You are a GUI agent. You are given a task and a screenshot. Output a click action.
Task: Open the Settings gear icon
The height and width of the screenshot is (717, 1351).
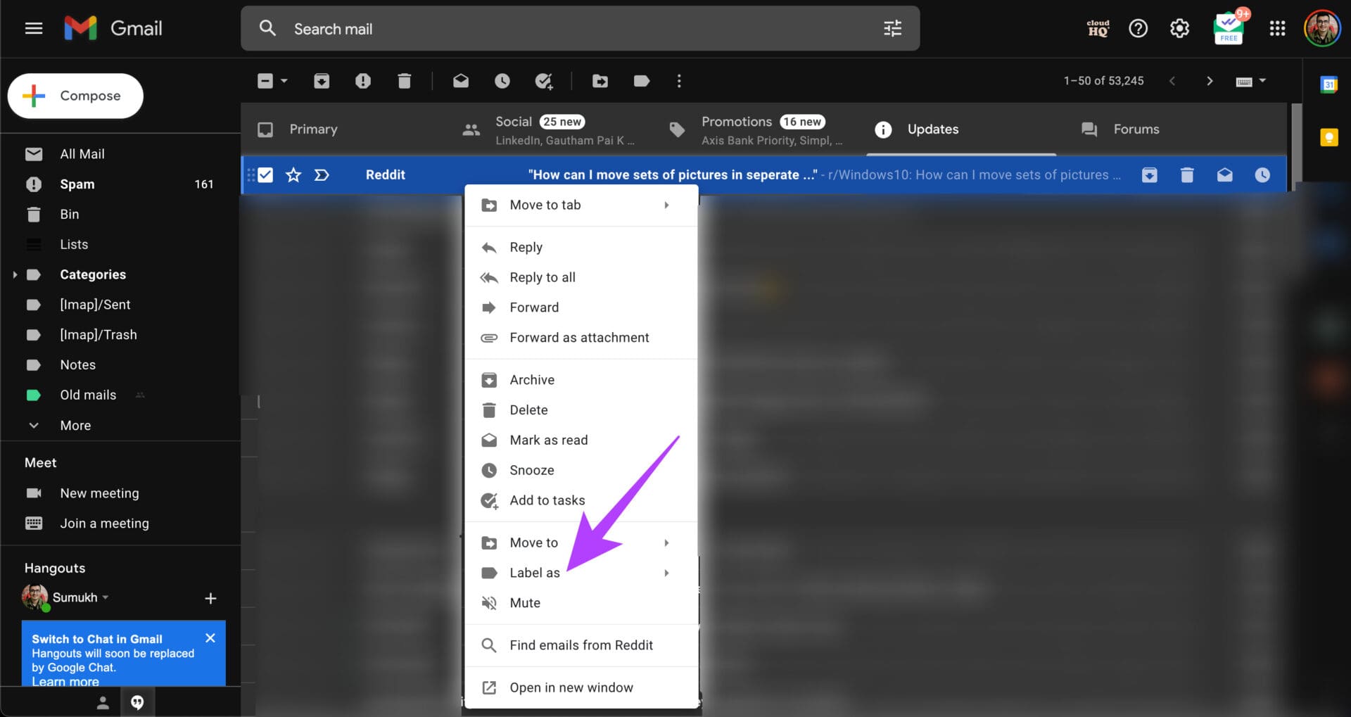tap(1179, 28)
